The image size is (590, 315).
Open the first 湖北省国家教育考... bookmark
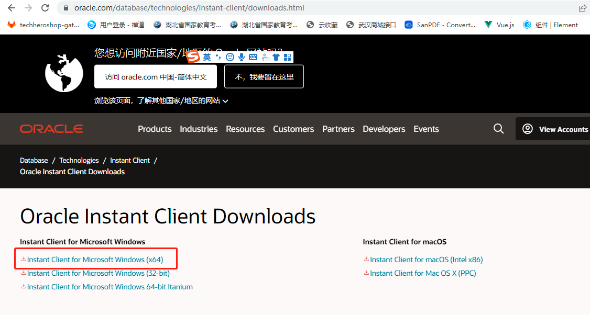click(188, 25)
